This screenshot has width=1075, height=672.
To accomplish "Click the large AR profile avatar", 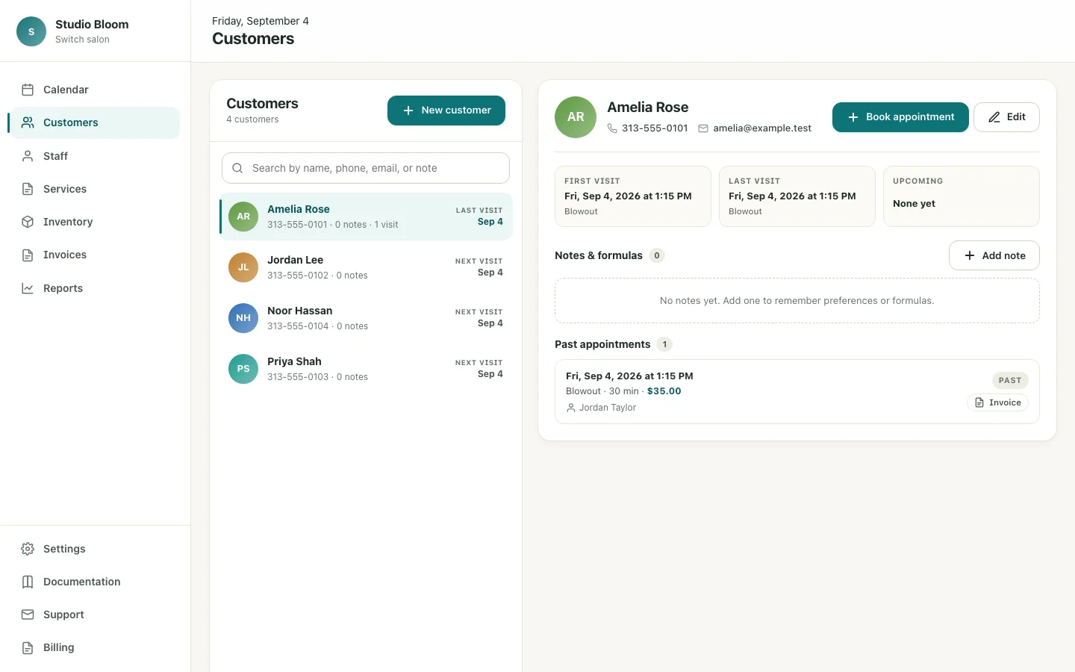I will [x=576, y=117].
